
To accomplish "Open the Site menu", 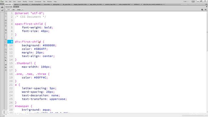I will [x=44, y=2].
